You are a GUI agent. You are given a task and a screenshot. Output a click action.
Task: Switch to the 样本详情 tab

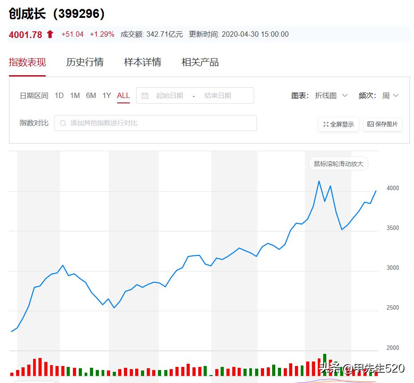click(x=142, y=62)
